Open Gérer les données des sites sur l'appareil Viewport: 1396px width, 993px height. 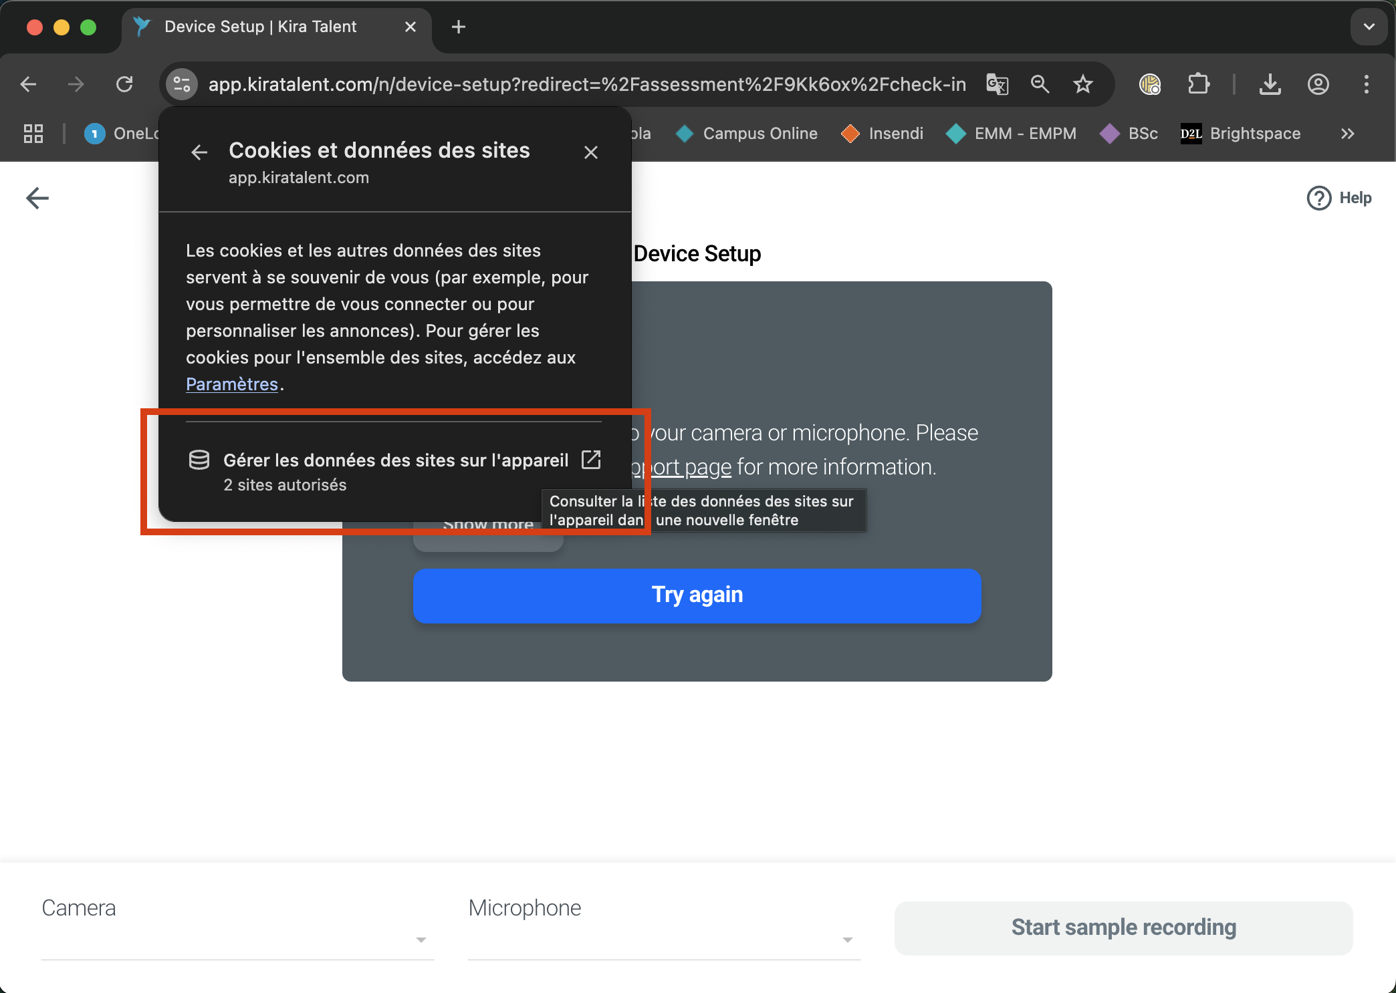click(395, 461)
